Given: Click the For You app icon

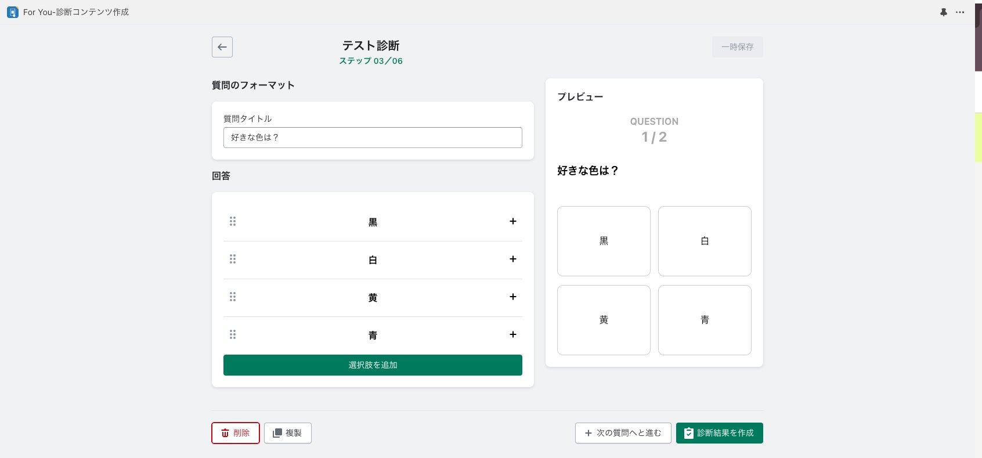Looking at the screenshot, I should coord(12,12).
